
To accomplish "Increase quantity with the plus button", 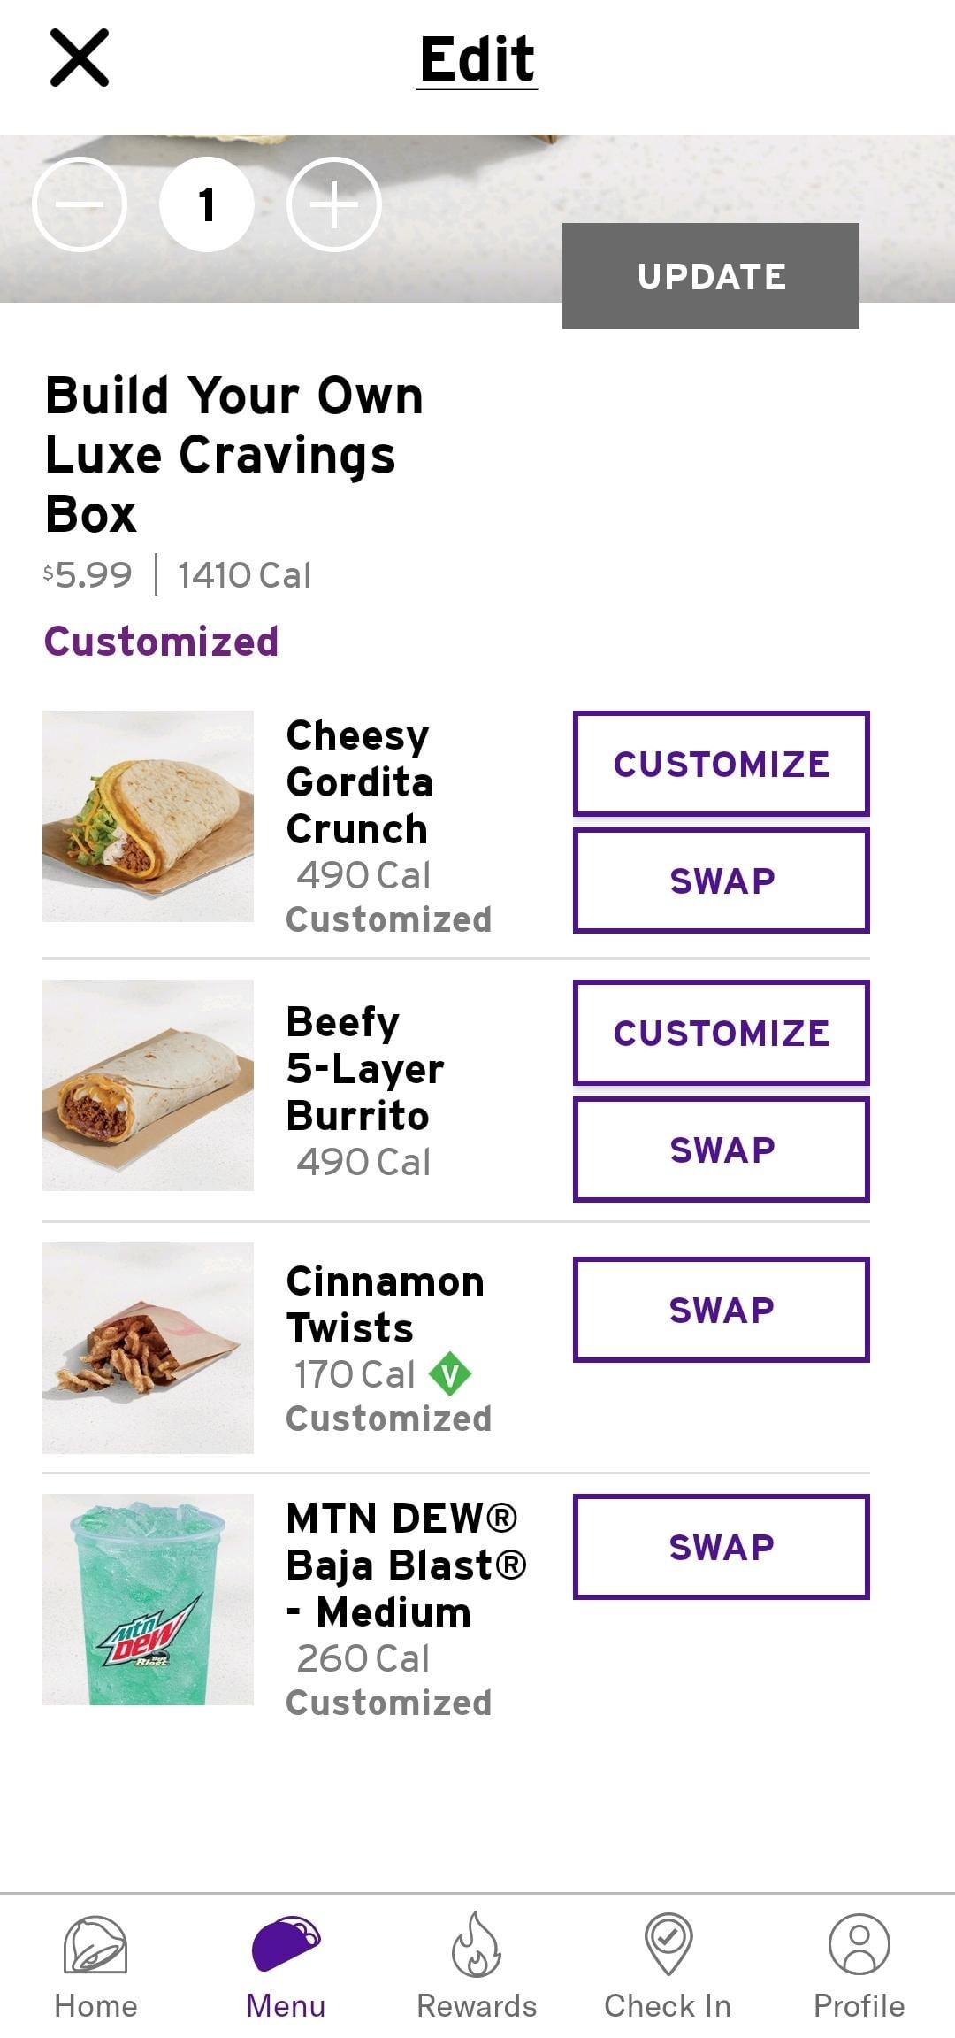I will [334, 204].
